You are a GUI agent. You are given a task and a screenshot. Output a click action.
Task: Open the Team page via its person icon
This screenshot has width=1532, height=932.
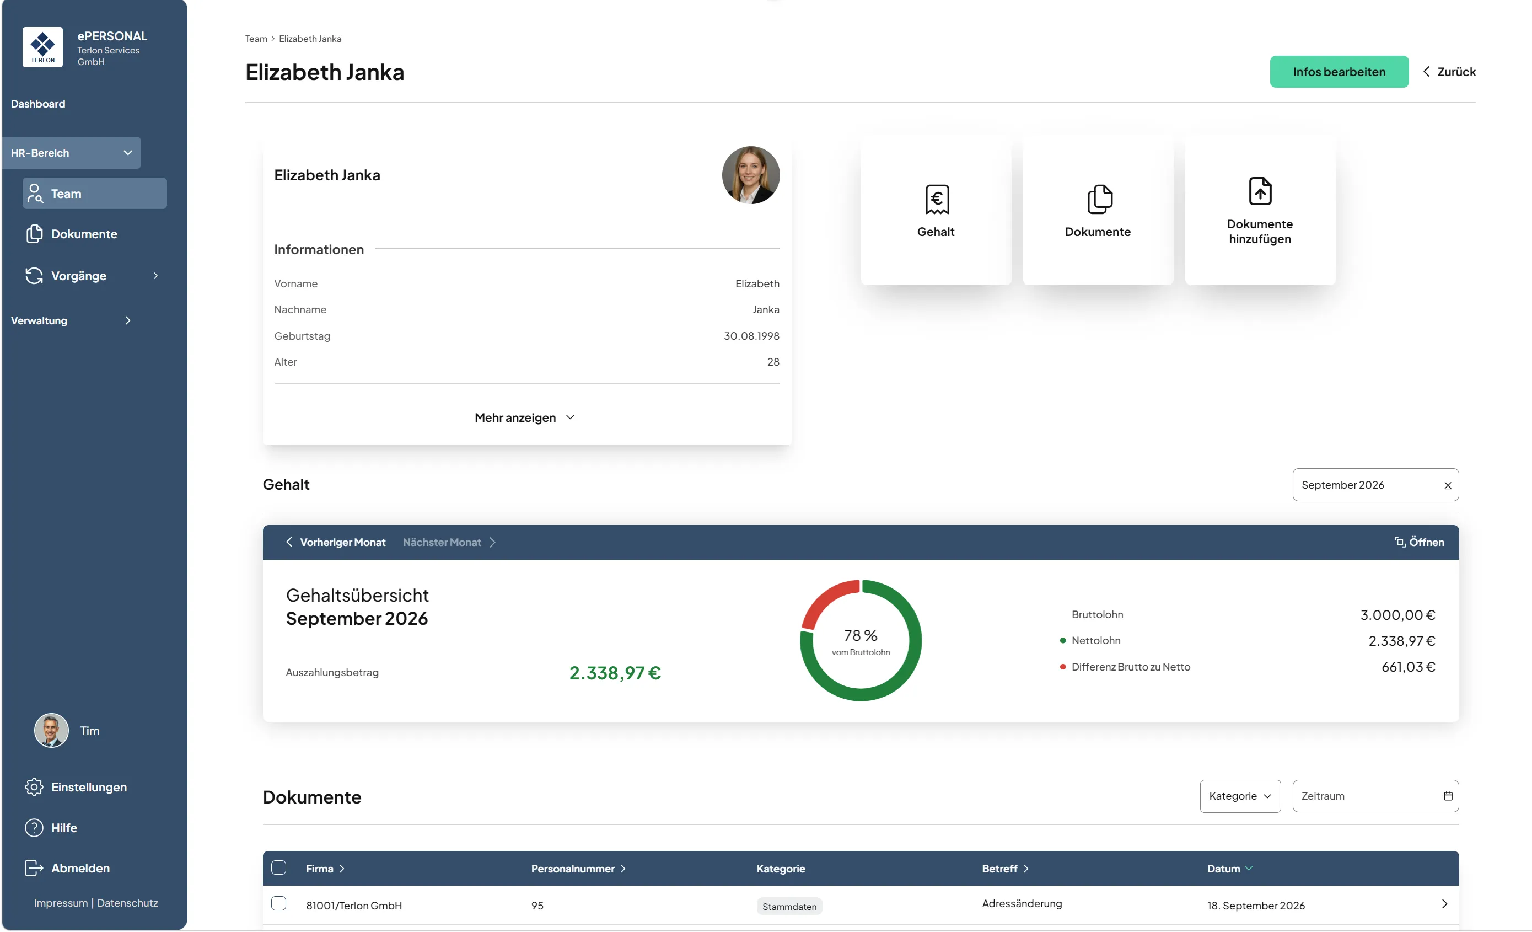tap(35, 194)
